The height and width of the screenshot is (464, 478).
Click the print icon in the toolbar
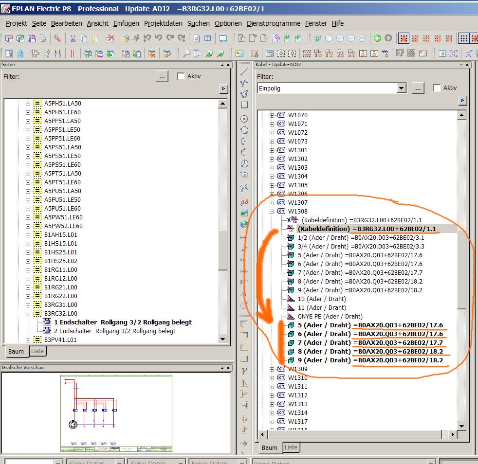43,38
